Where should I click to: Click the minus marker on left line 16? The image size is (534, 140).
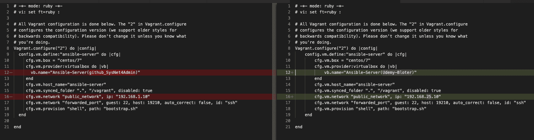point(11,97)
